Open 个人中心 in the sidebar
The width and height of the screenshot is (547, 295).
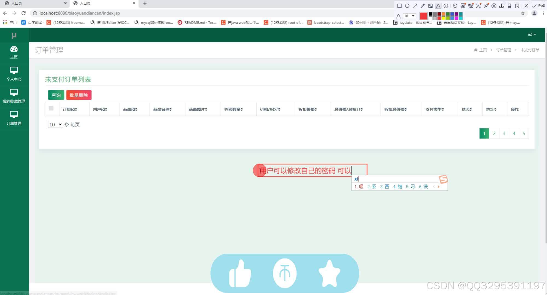14,74
